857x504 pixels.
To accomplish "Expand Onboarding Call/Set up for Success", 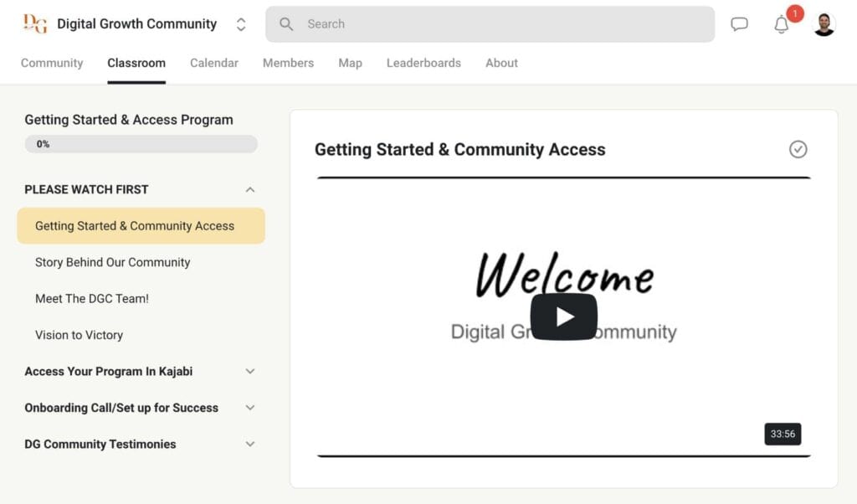I will tap(249, 408).
